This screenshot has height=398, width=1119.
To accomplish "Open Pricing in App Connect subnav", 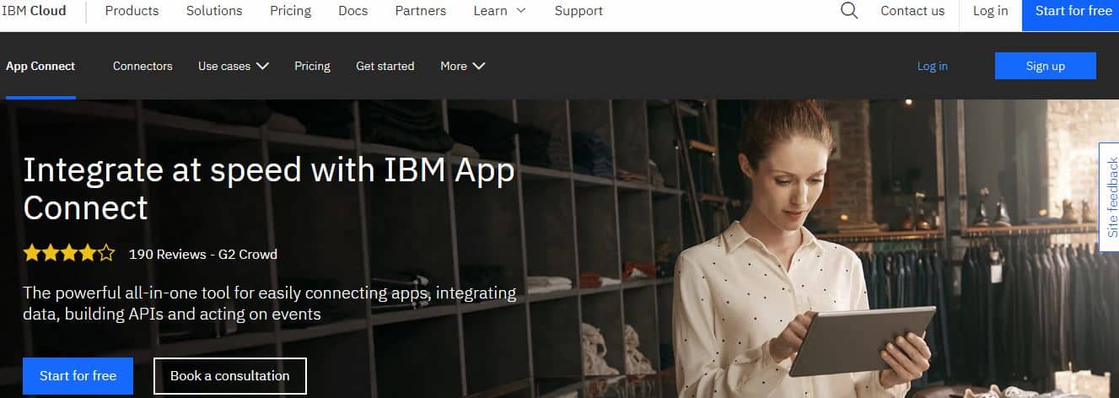I will click(312, 66).
